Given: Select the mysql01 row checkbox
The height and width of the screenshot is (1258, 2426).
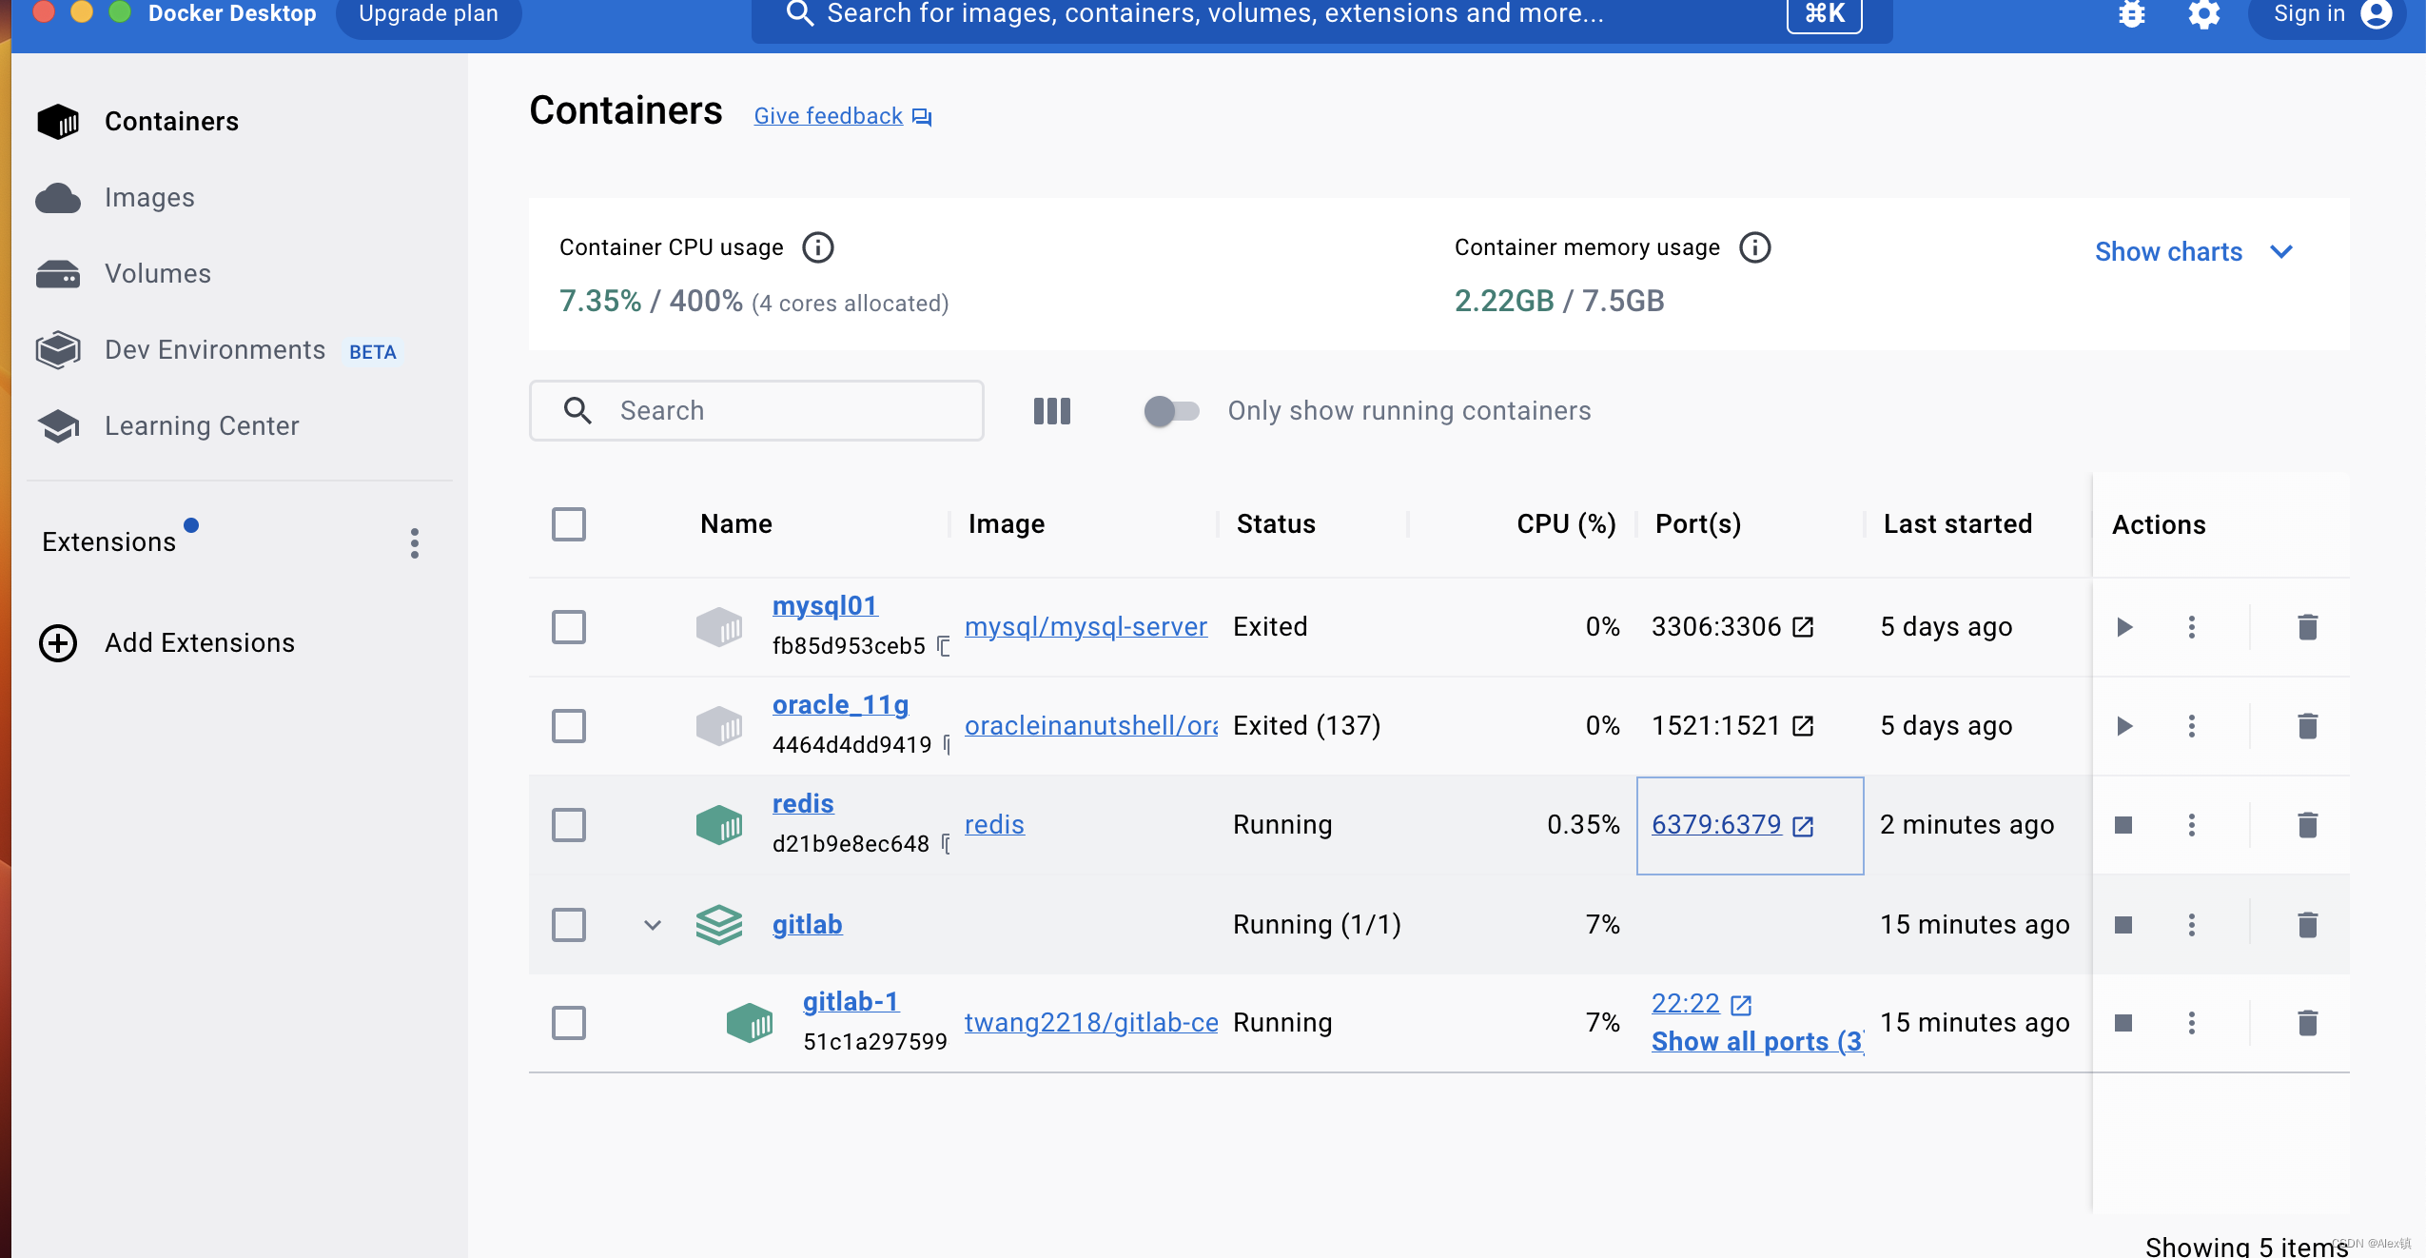Looking at the screenshot, I should [x=569, y=627].
